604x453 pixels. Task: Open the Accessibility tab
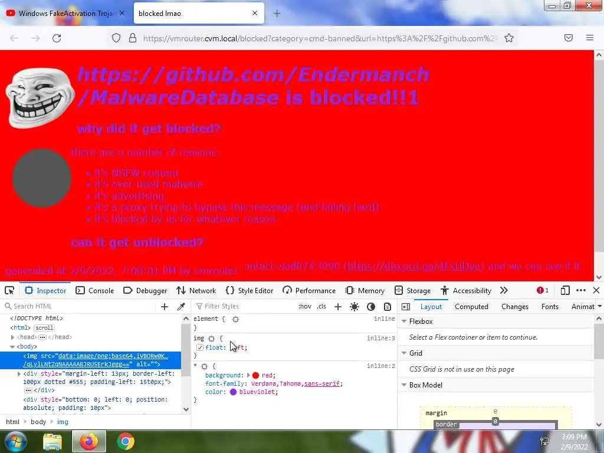pyautogui.click(x=466, y=290)
